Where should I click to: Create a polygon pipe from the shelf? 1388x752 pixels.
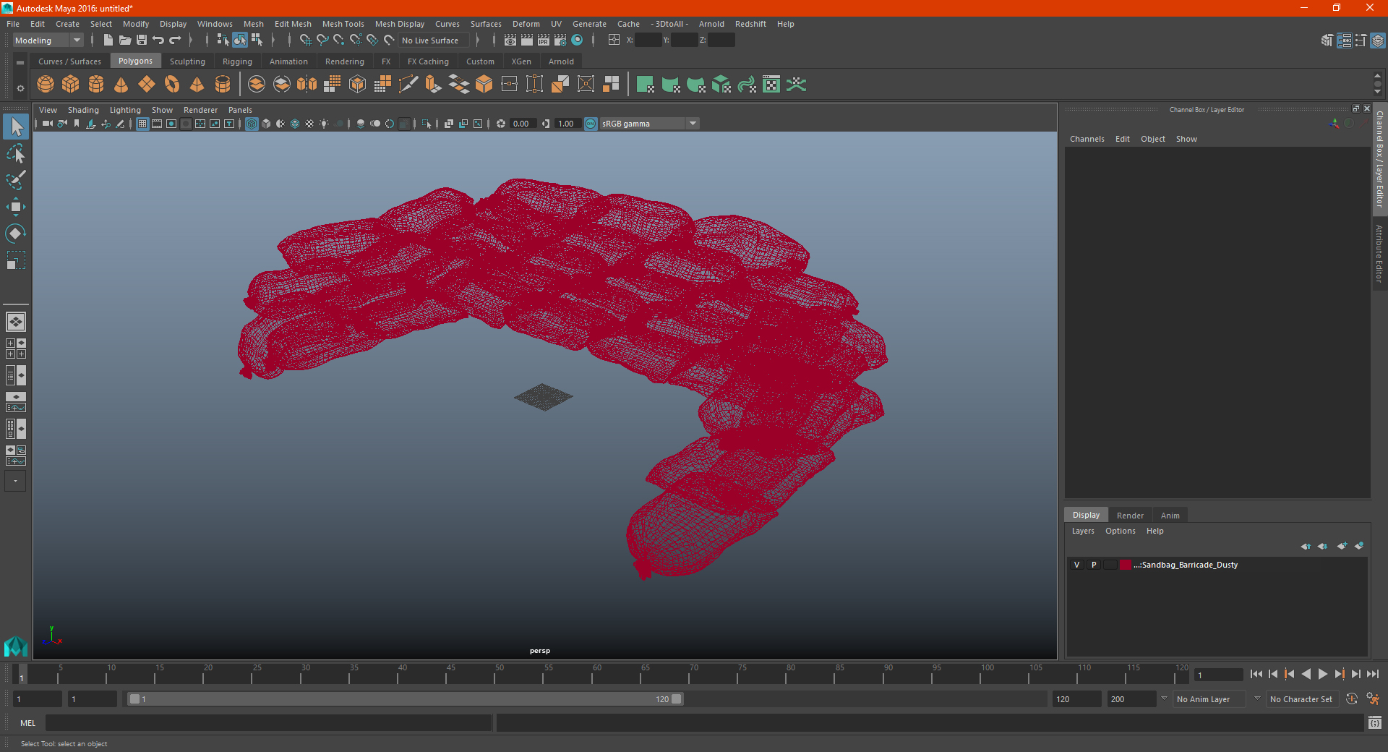tap(223, 85)
